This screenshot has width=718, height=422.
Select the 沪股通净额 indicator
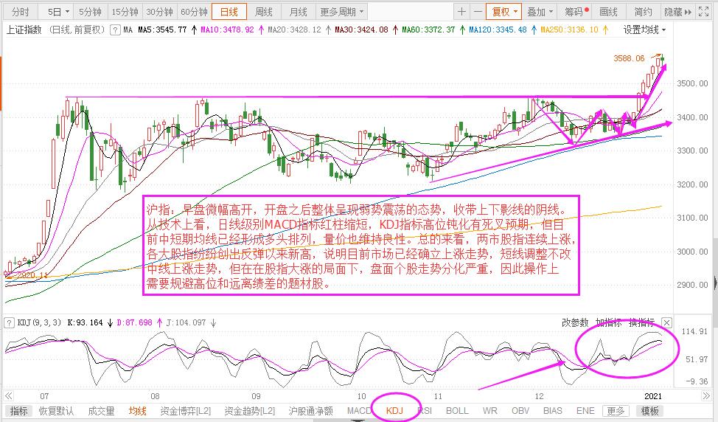coord(310,411)
